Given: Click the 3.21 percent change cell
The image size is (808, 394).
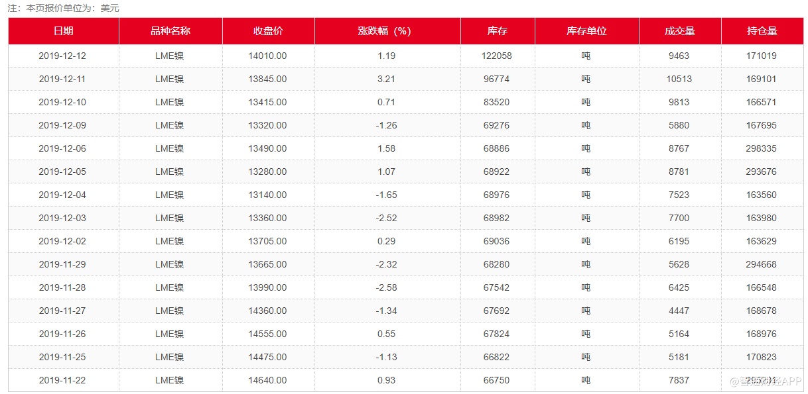Looking at the screenshot, I should click(x=386, y=79).
